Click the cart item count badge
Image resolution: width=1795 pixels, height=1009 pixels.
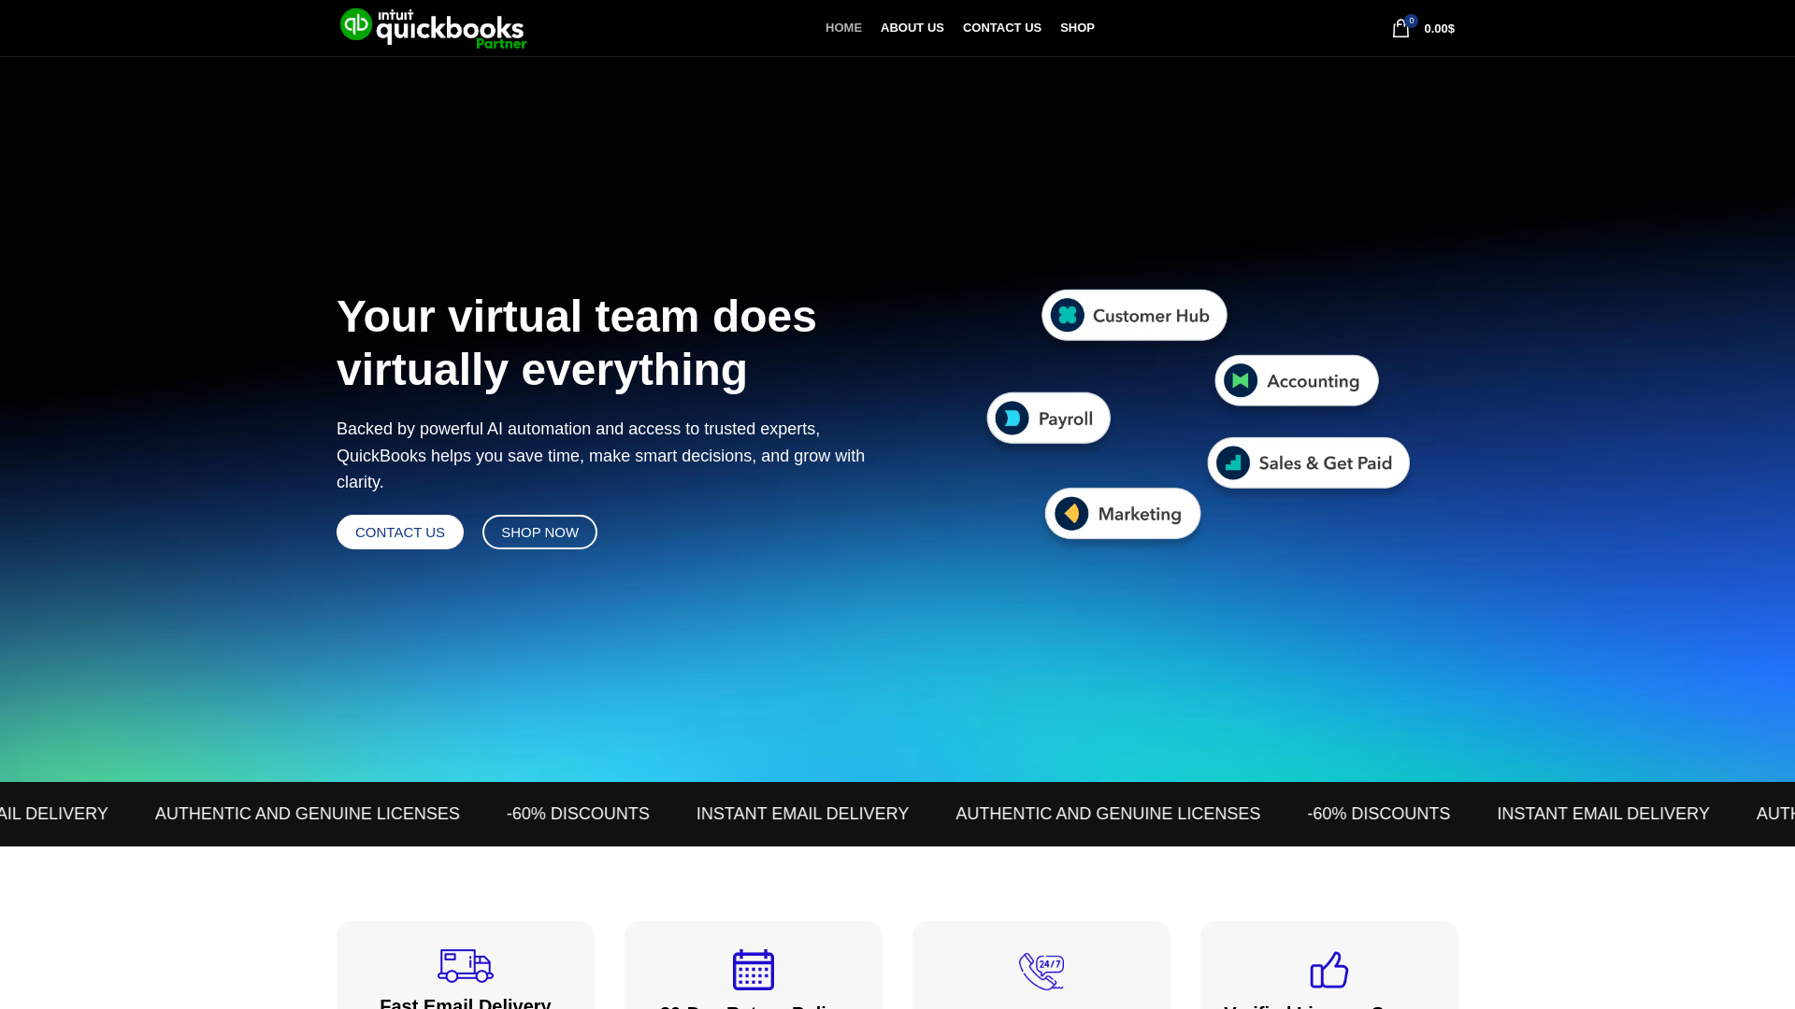1411,21
